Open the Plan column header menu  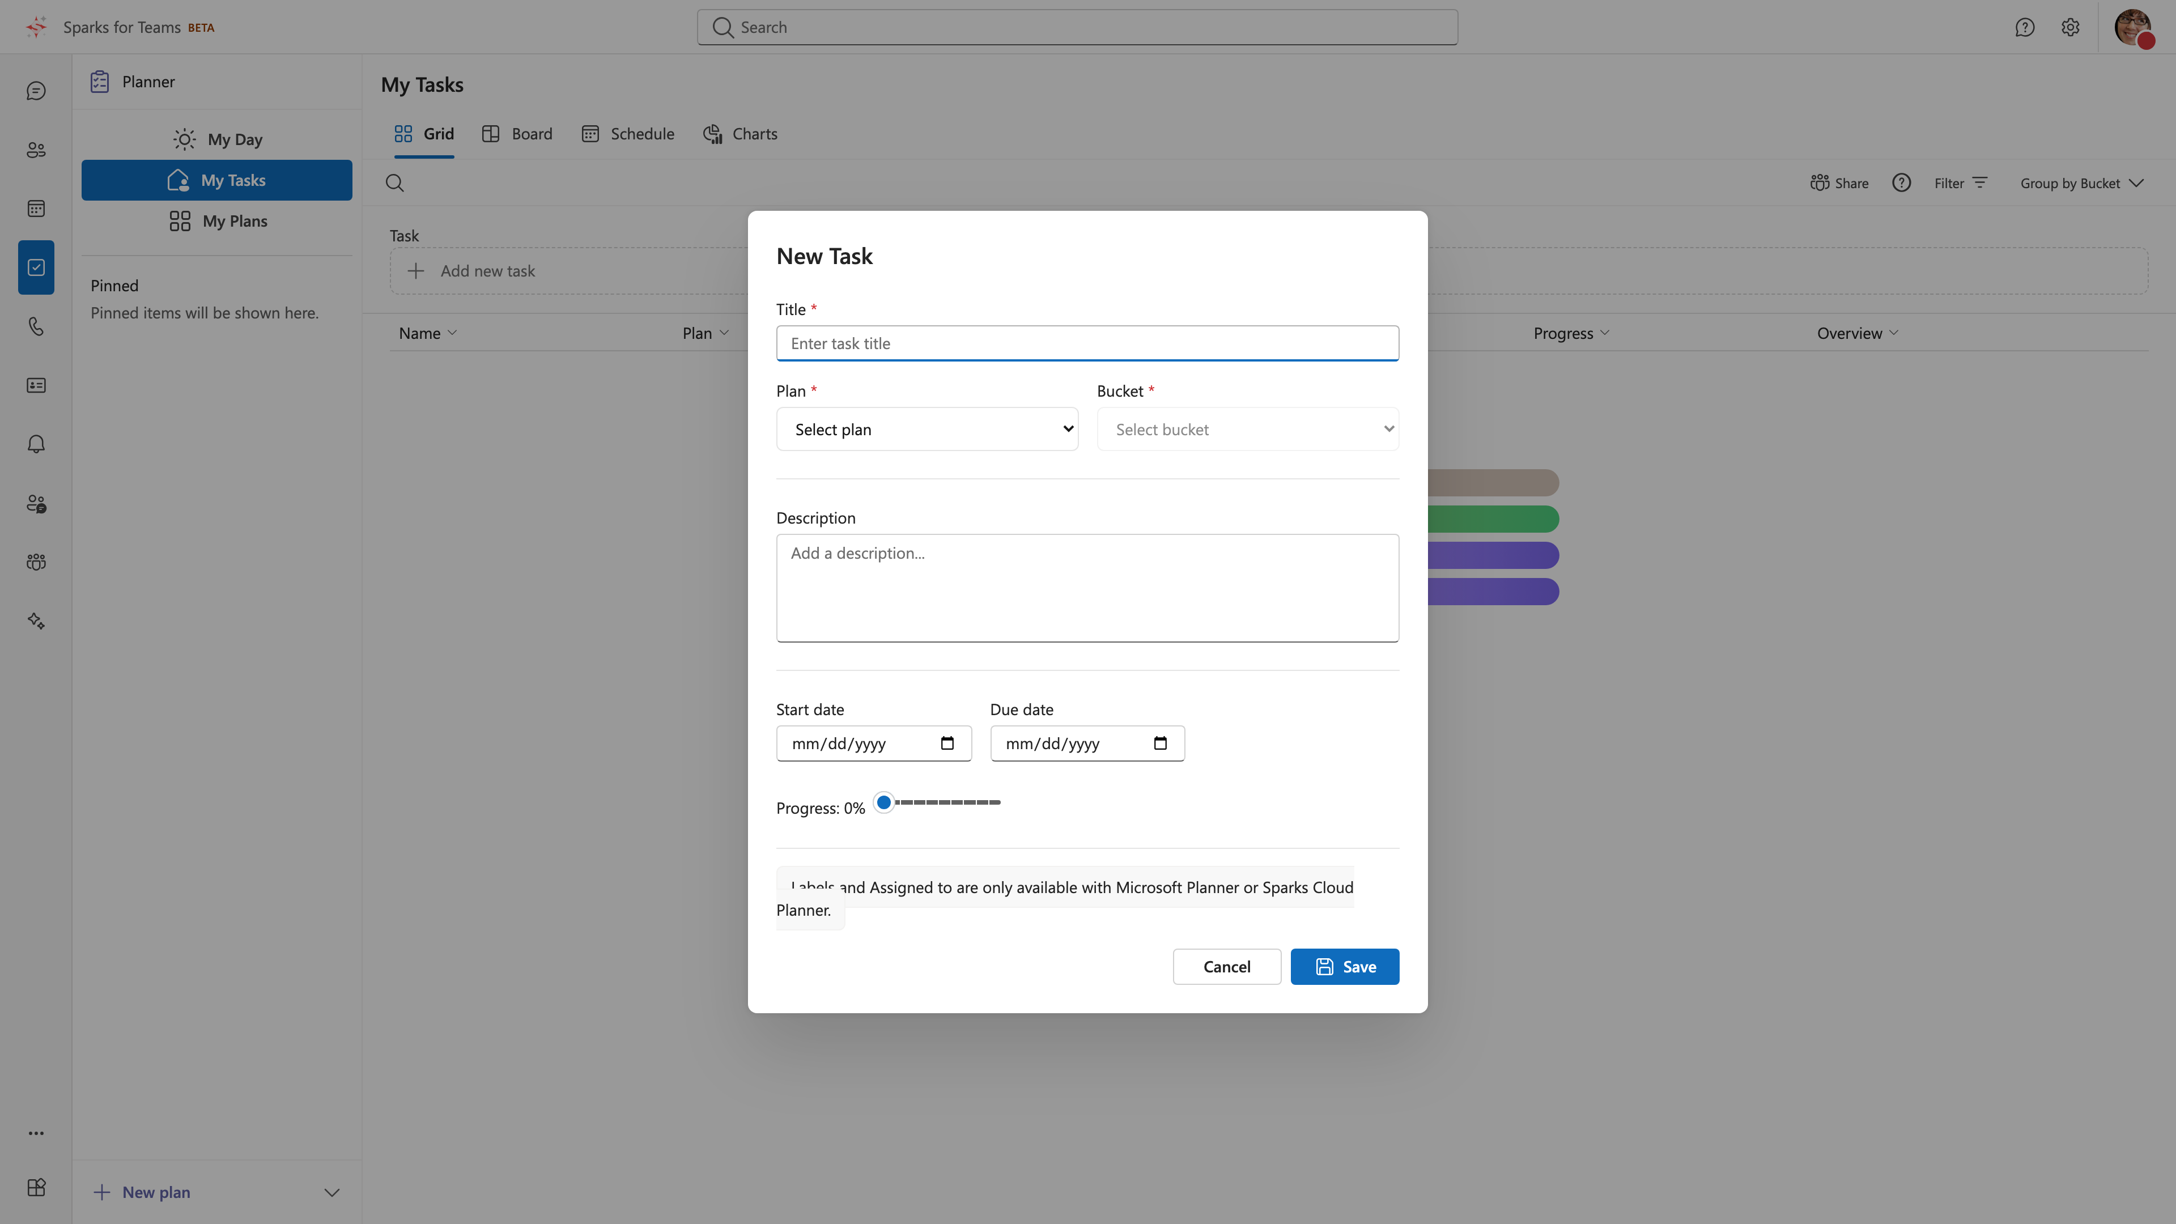click(705, 333)
